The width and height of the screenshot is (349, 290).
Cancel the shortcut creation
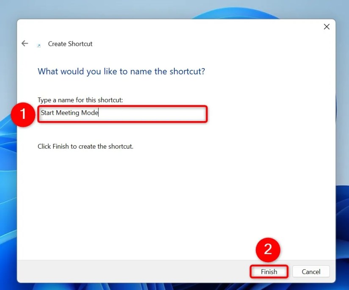(311, 271)
